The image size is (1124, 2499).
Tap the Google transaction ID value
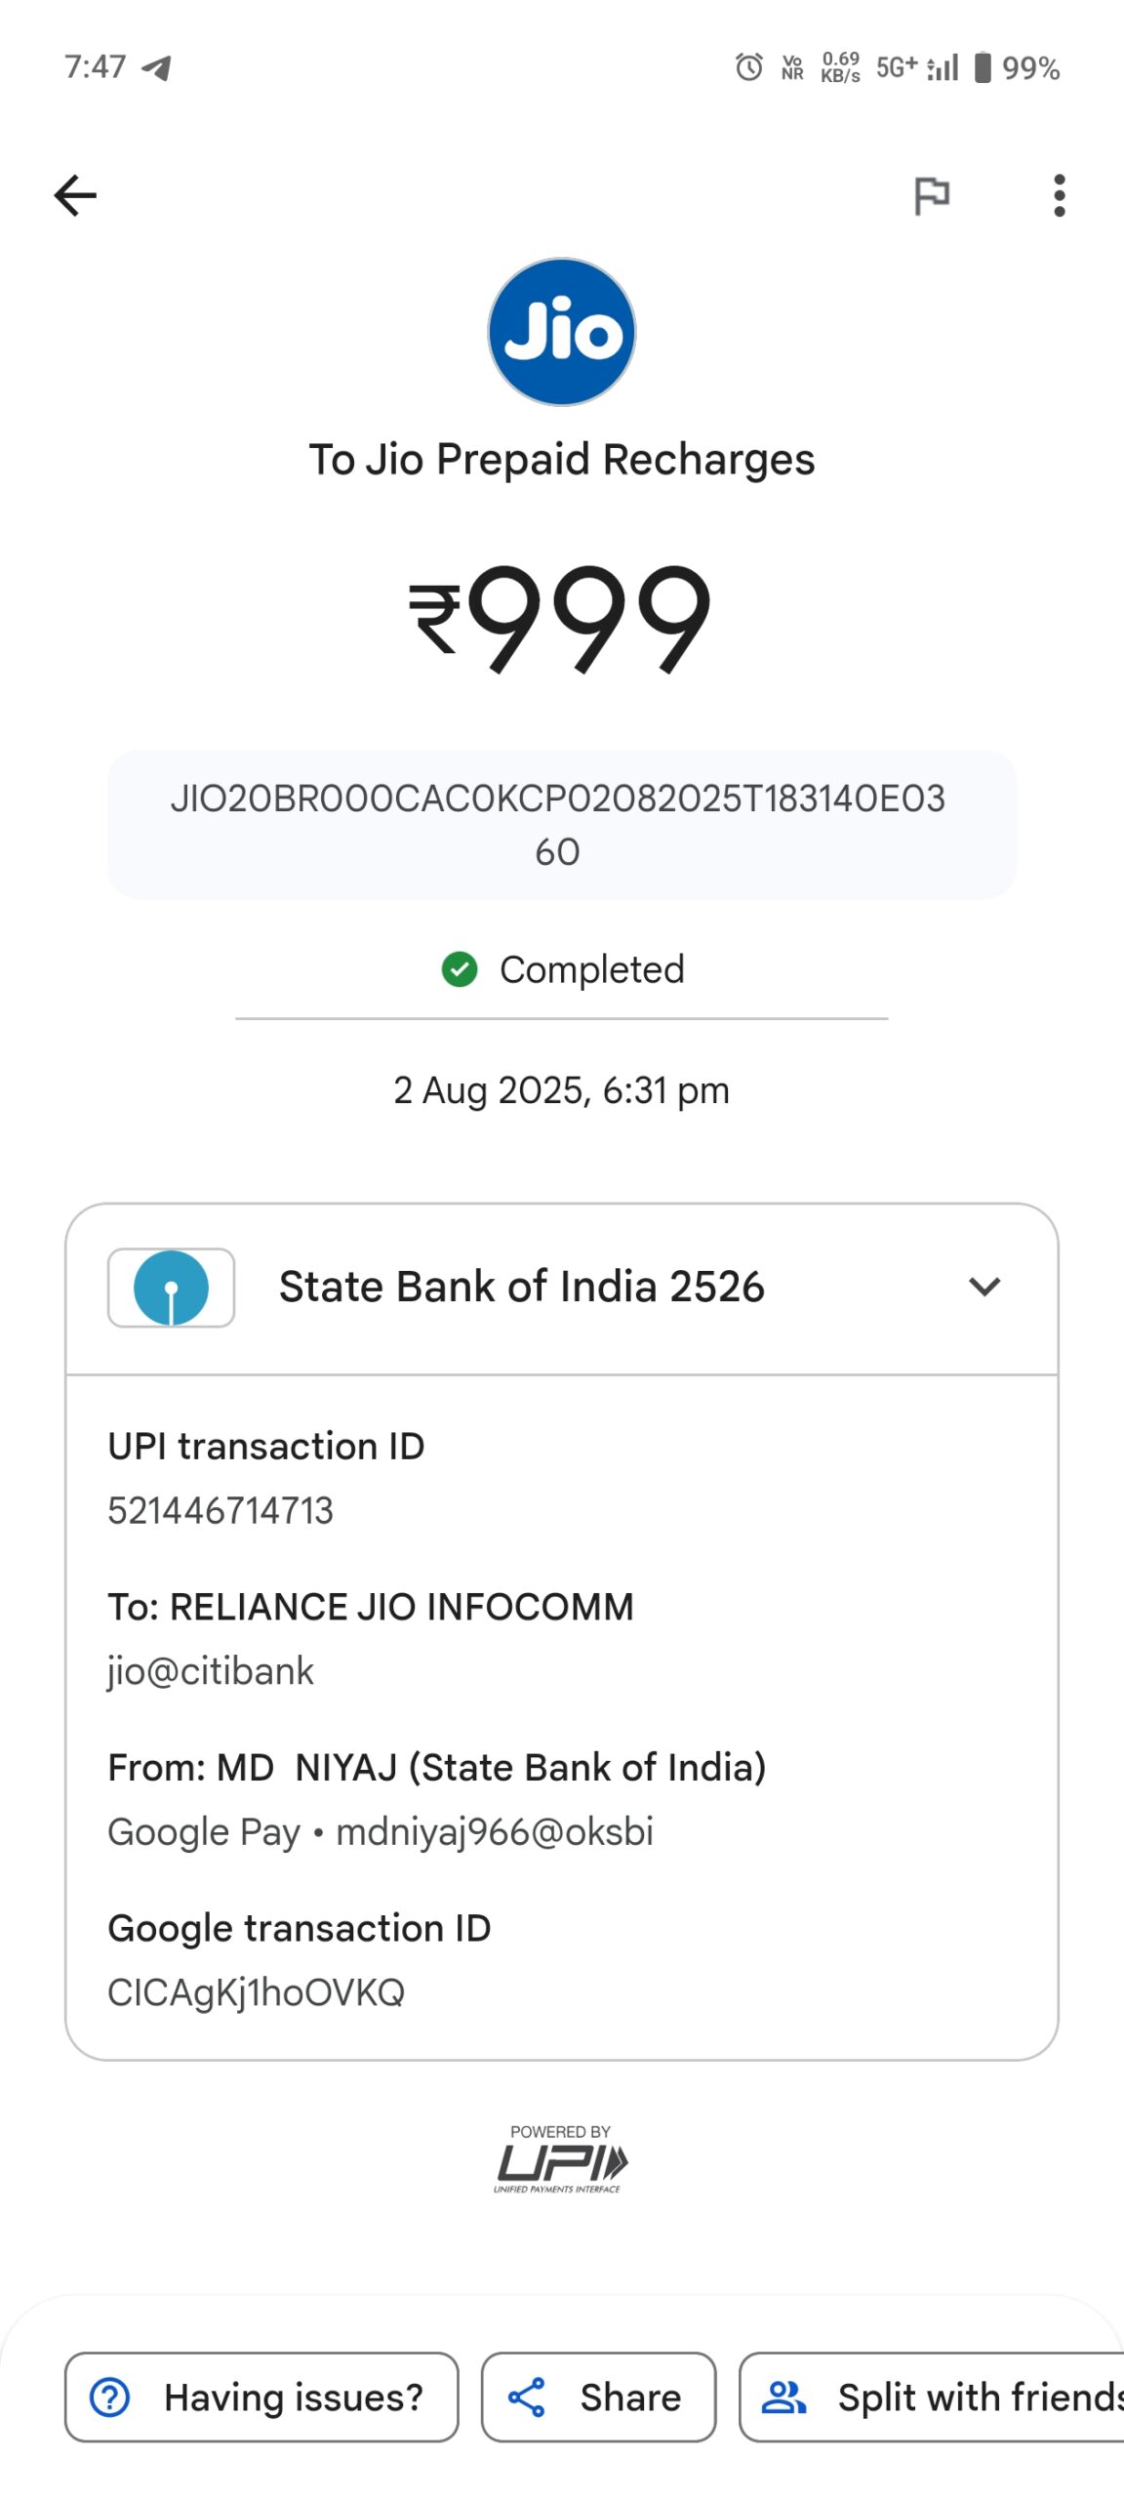[256, 1992]
